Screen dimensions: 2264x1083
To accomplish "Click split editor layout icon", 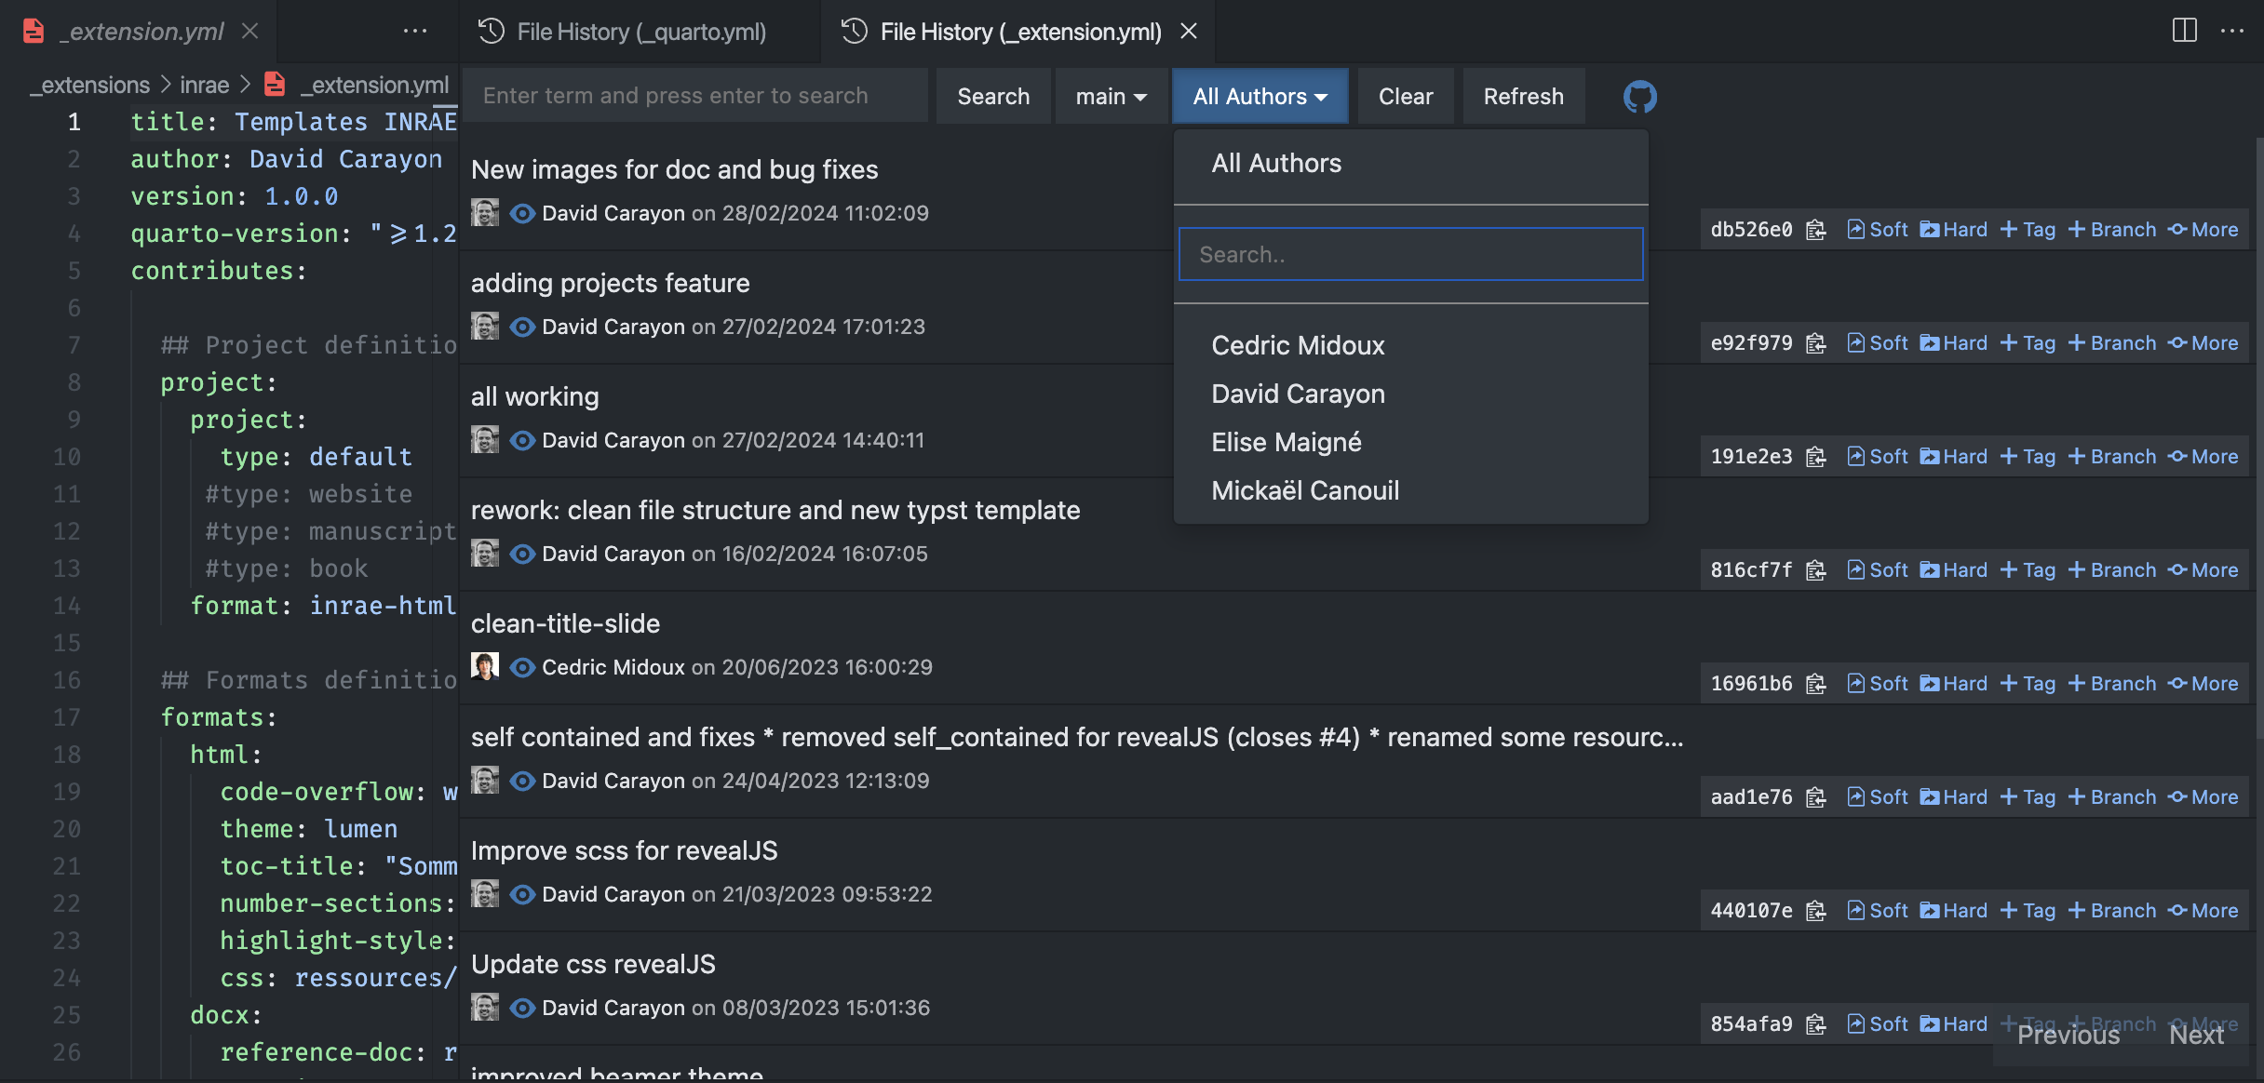I will (2184, 31).
